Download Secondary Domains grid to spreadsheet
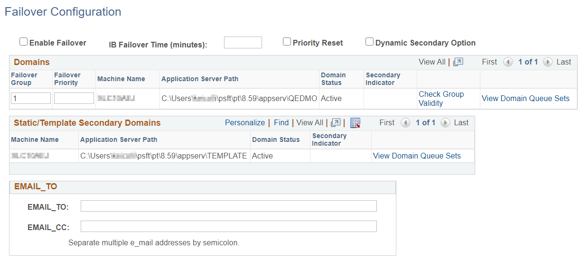 pyautogui.click(x=356, y=123)
